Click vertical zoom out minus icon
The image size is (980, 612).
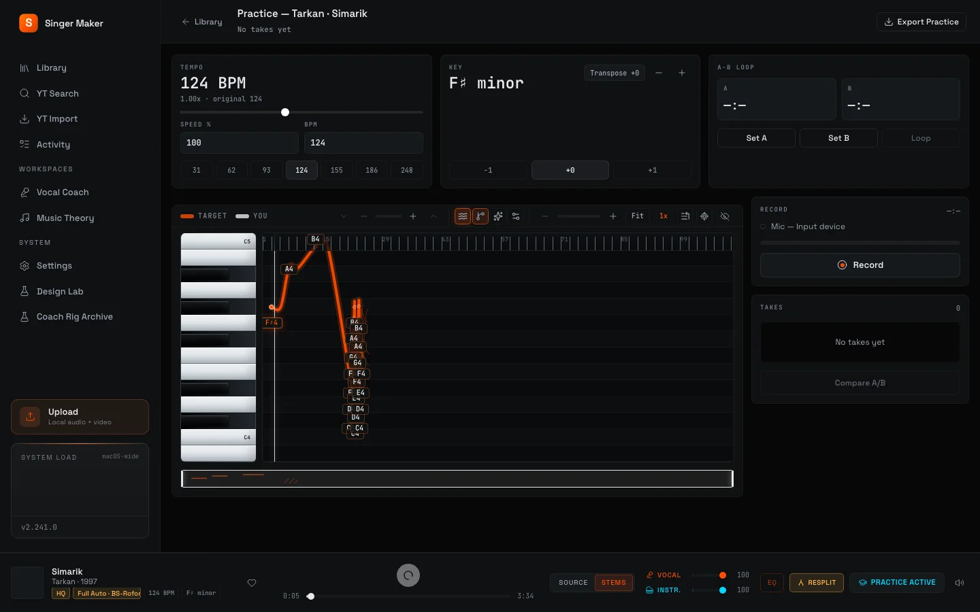tap(364, 216)
